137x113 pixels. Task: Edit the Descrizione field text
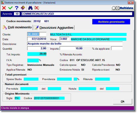click(x=75, y=44)
